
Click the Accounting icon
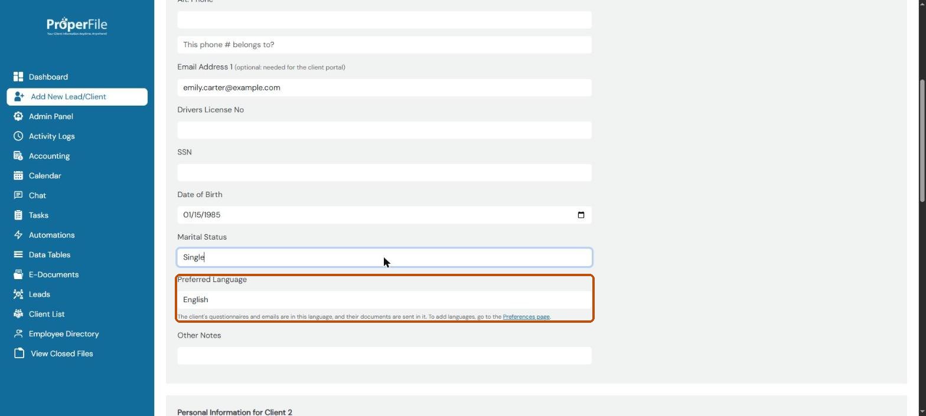[18, 156]
